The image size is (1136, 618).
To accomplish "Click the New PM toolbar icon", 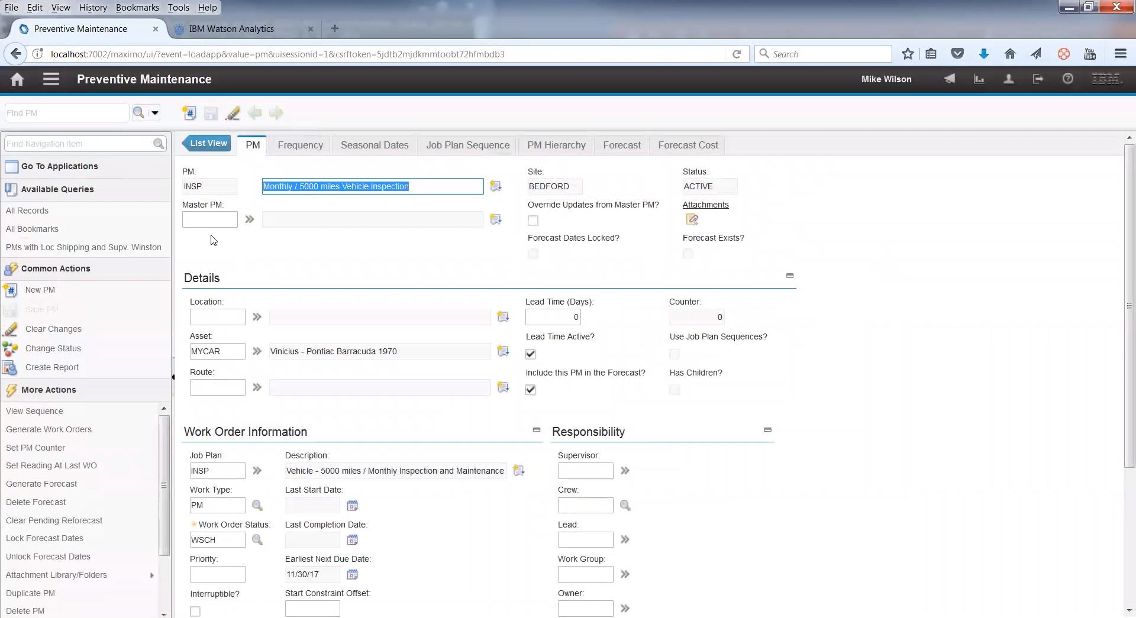I will pyautogui.click(x=189, y=113).
